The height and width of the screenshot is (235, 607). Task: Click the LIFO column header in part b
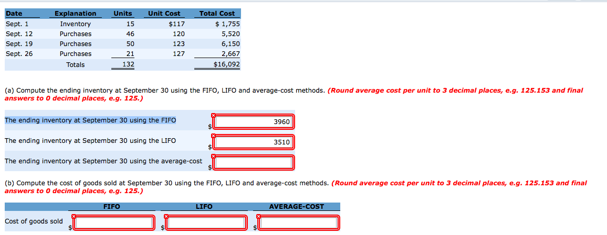204,207
